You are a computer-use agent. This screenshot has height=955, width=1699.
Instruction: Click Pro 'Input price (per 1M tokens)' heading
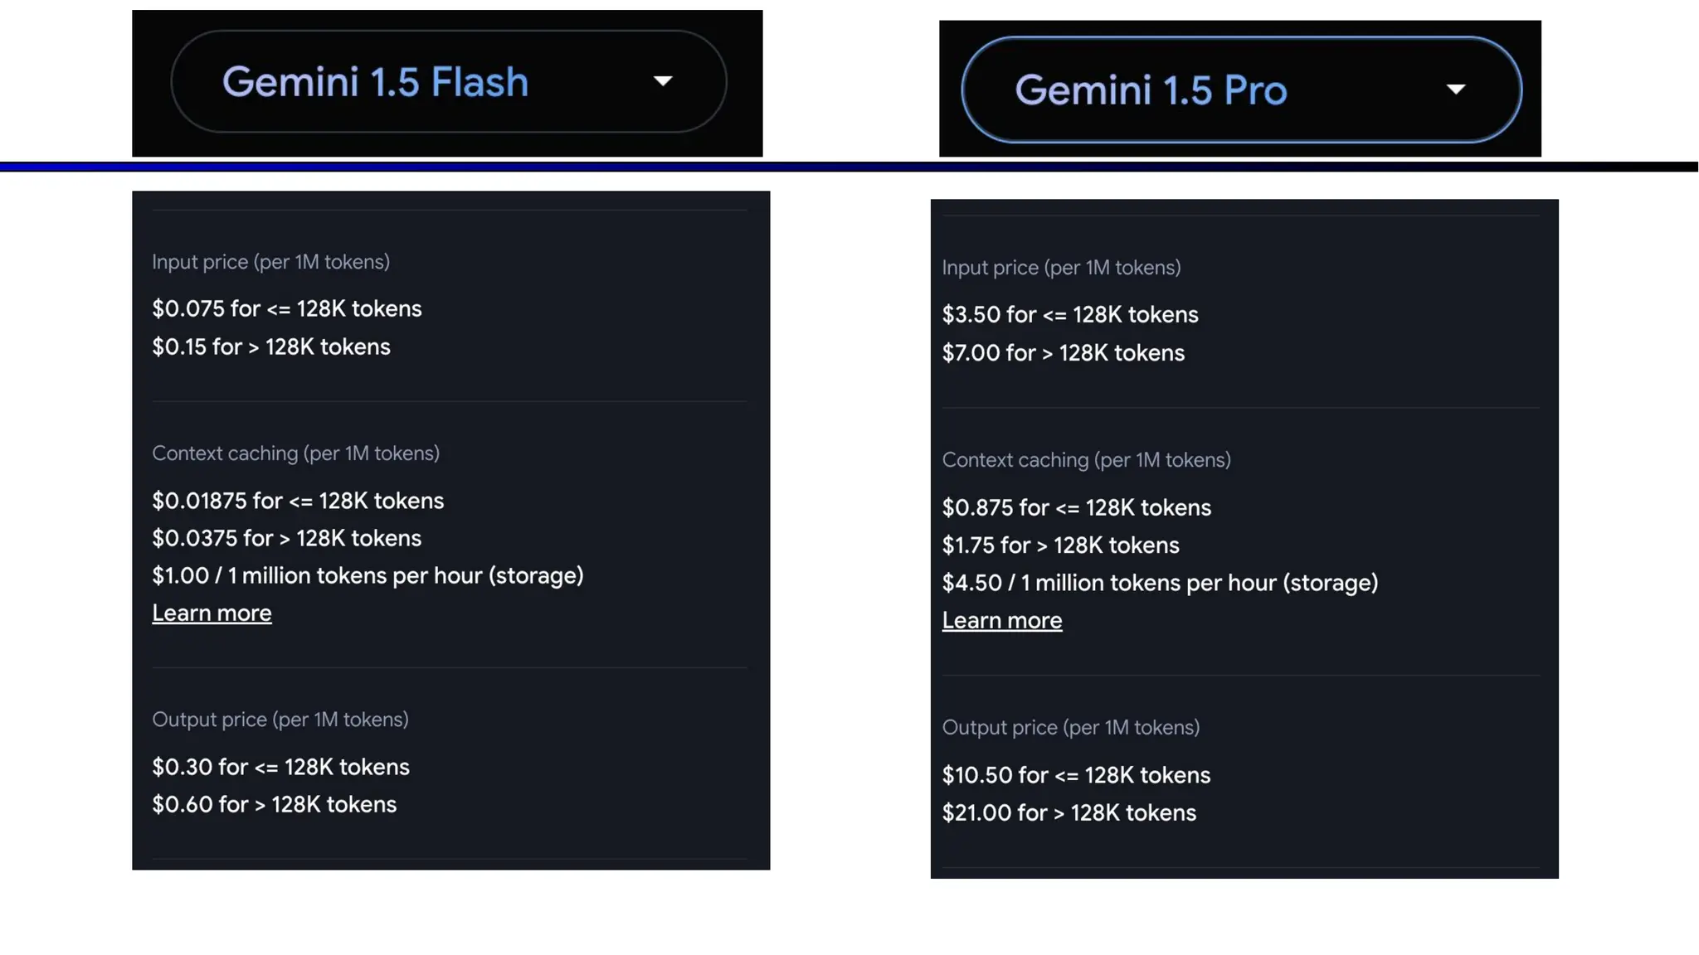(1061, 268)
